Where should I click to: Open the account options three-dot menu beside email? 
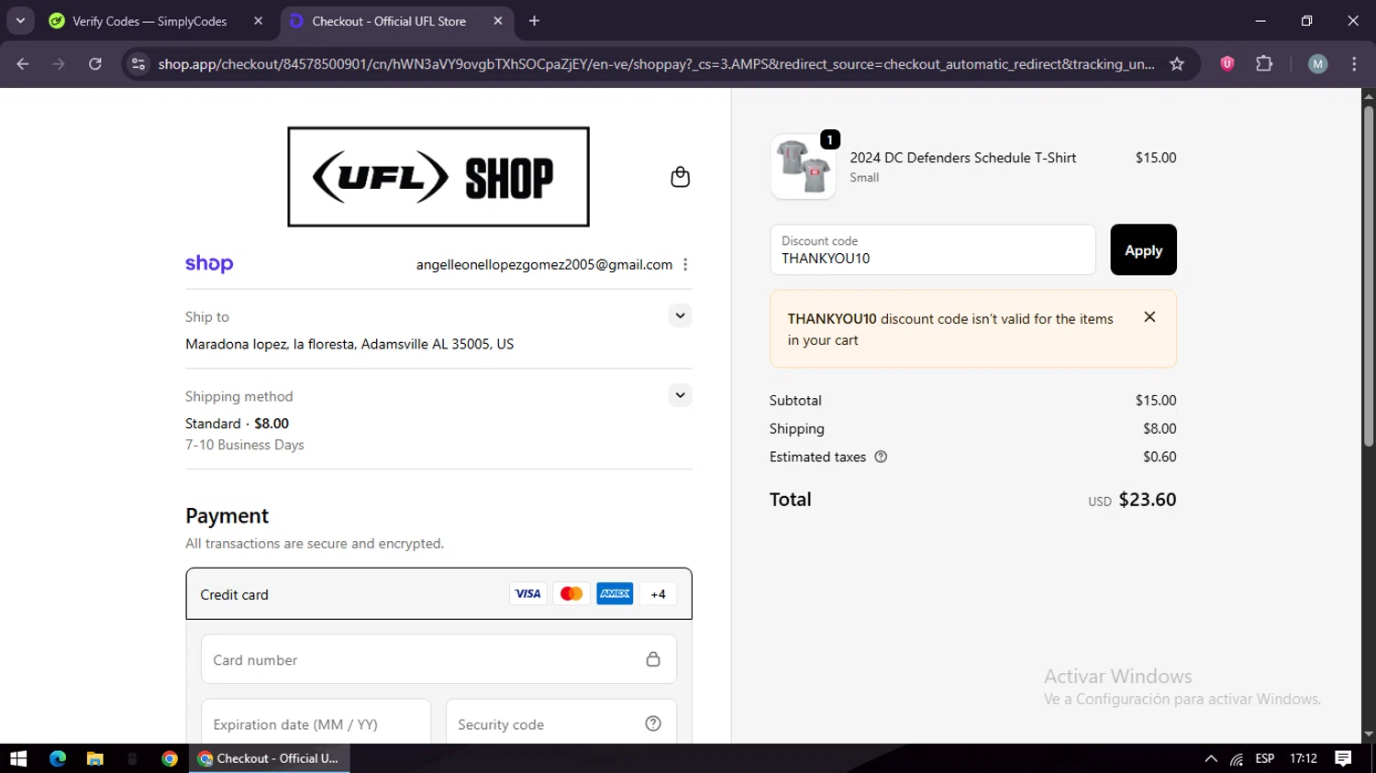pos(685,264)
